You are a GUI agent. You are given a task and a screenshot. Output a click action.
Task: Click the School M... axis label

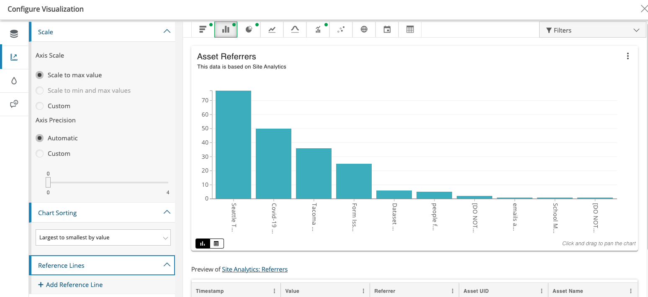tap(555, 218)
